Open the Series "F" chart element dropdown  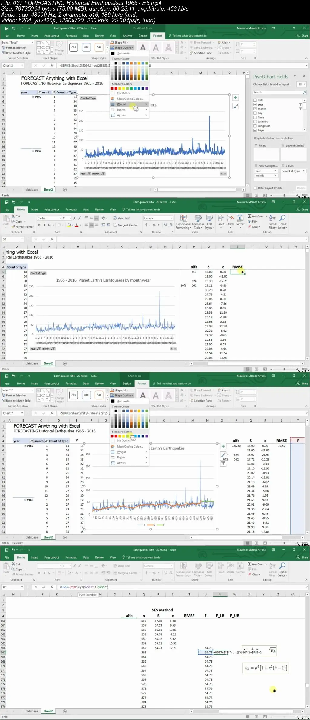(32, 390)
